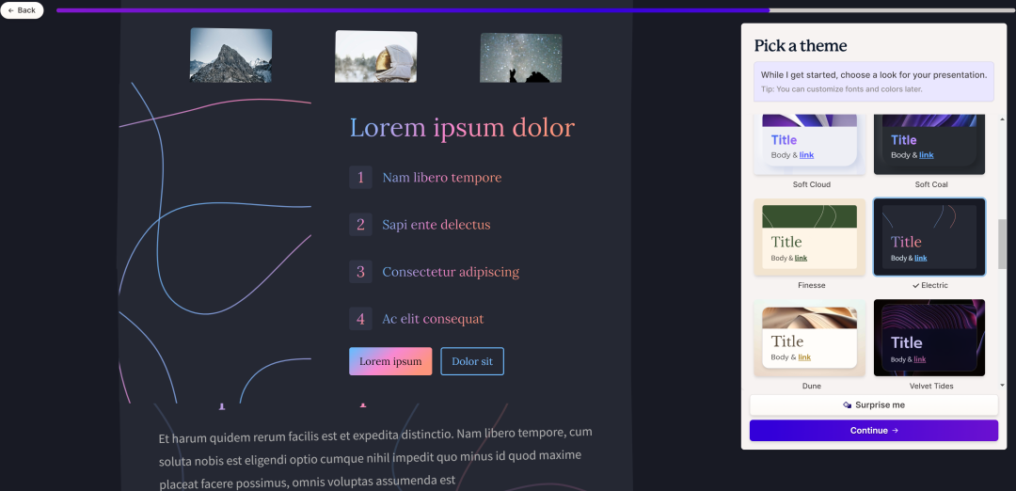Click the astronaut helmet photo thumbnail

375,56
